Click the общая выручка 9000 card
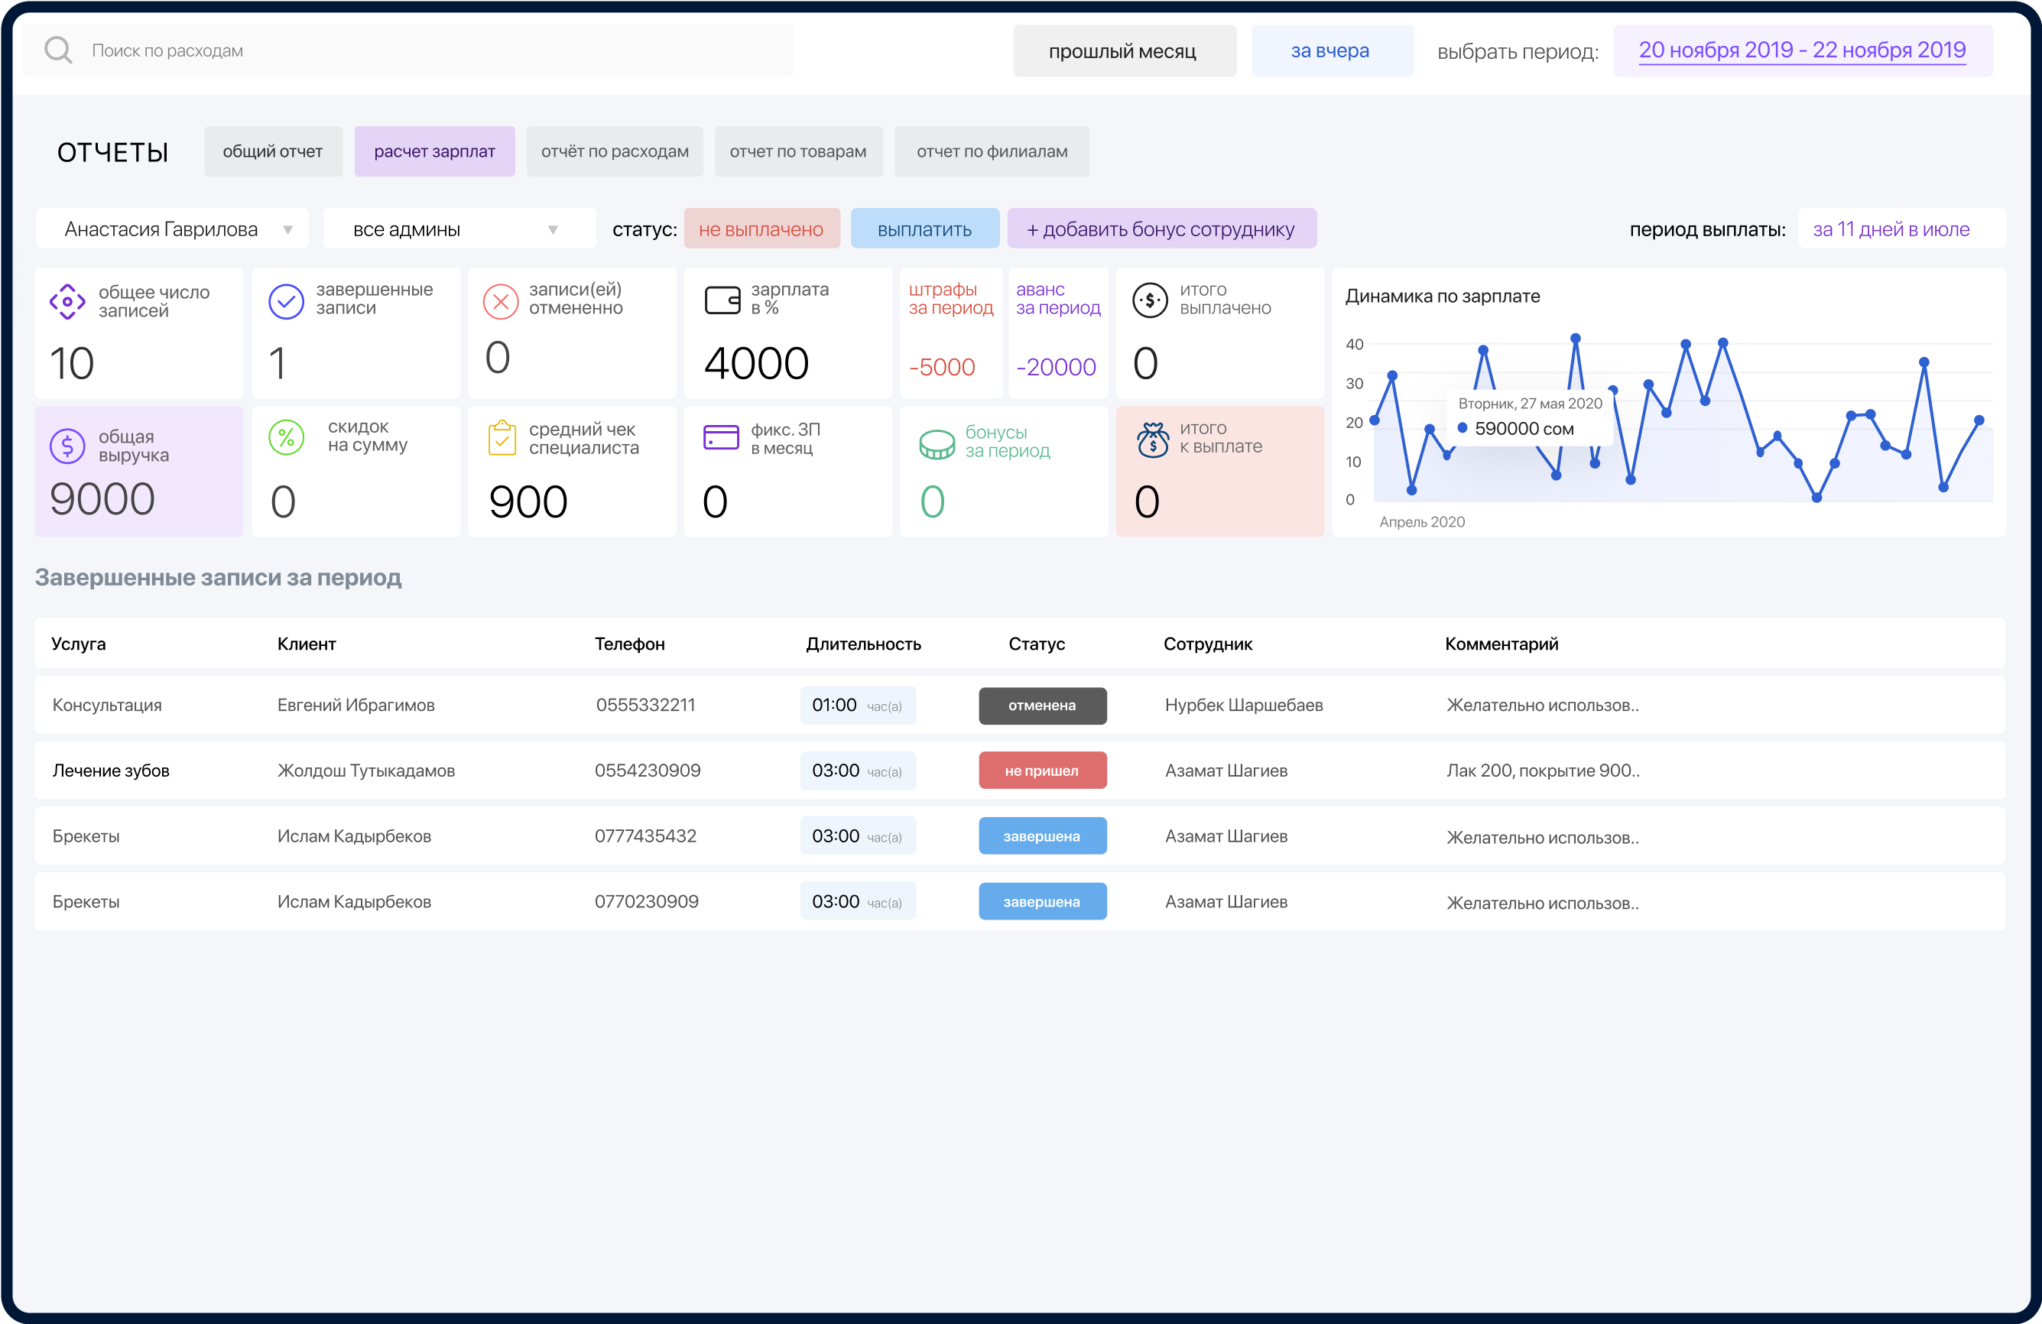The image size is (2042, 1324). click(139, 471)
